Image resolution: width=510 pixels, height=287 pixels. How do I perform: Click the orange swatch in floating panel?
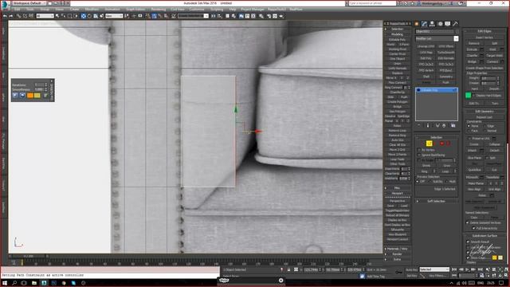[x=30, y=96]
